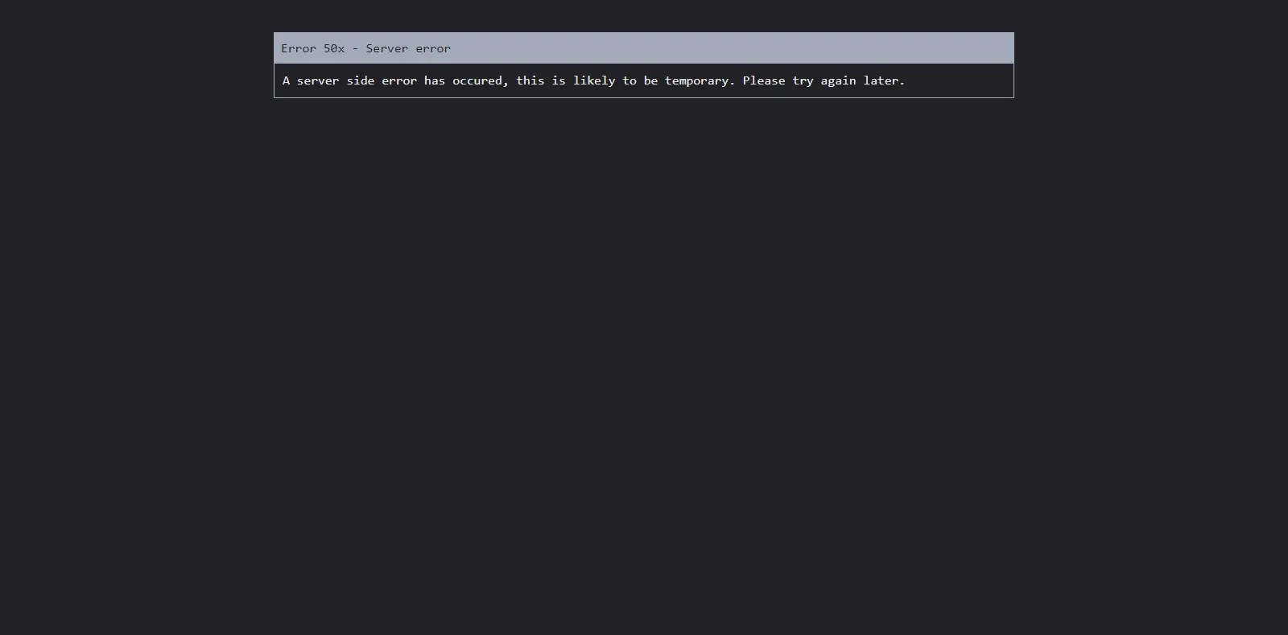Click the word "try" in the message

[x=803, y=80]
